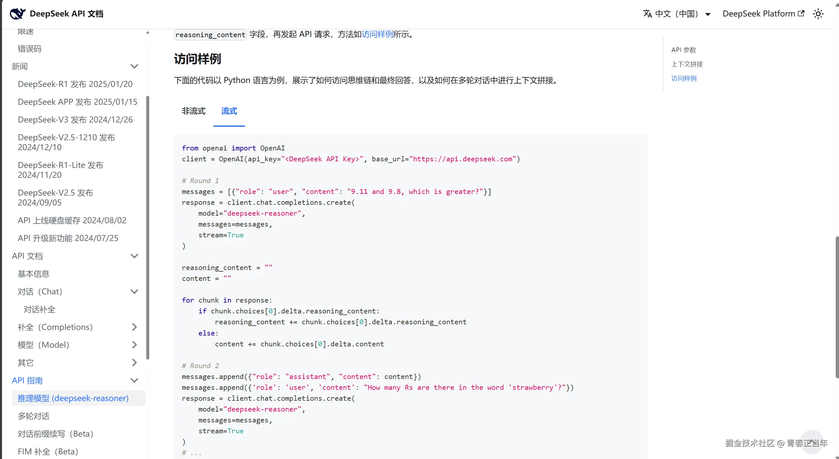Click the 访问样例 inline hyperlink
Screen dimensions: 839x459
377,34
